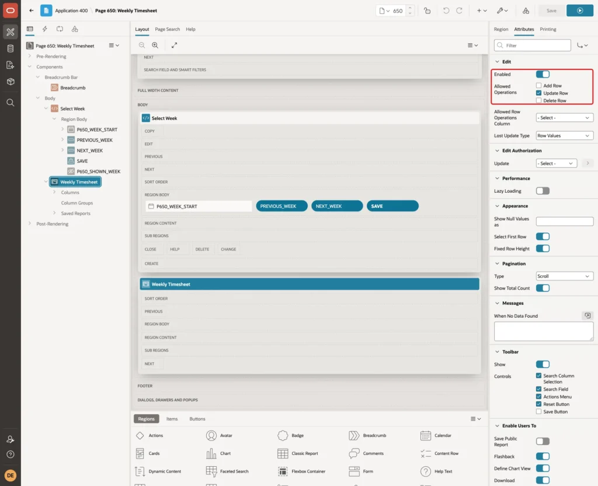
Task: Switch gallery to Items tab
Action: point(172,419)
